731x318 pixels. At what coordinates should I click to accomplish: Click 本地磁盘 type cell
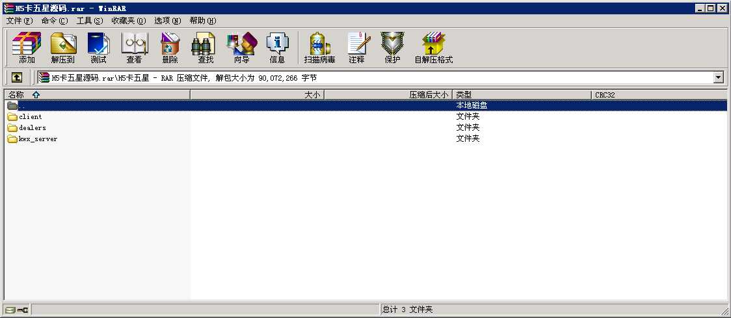click(472, 105)
